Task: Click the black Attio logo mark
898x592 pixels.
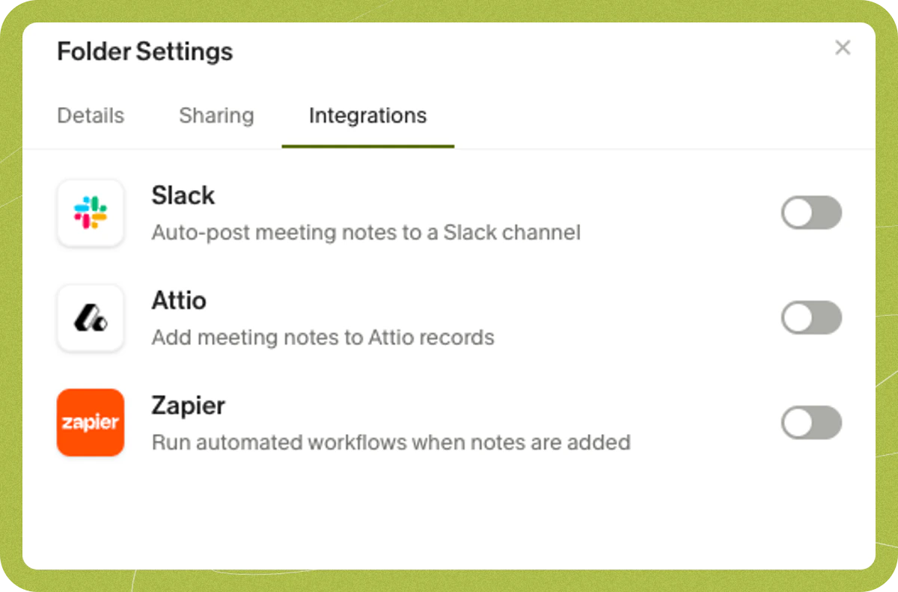Action: 90,318
